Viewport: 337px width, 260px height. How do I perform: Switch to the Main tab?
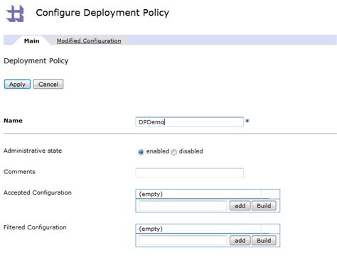(31, 40)
